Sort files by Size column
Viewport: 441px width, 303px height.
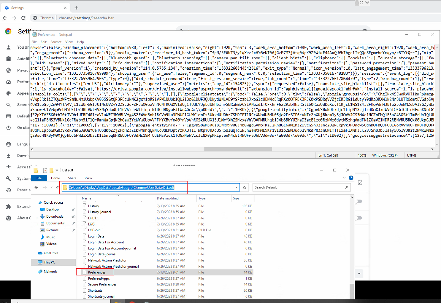point(243,198)
